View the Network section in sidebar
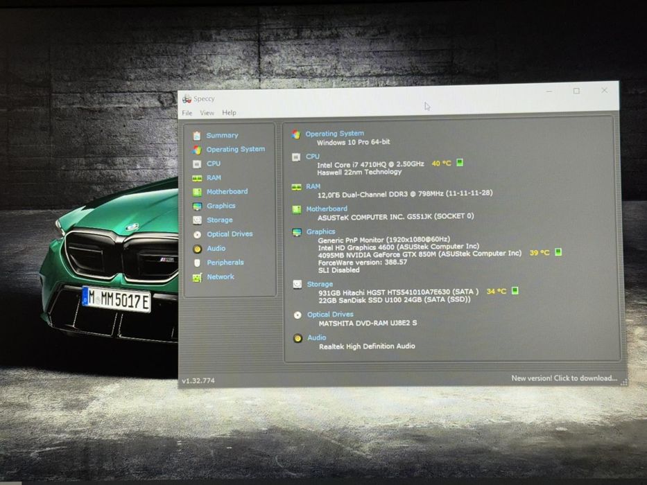The height and width of the screenshot is (485, 647). (221, 276)
